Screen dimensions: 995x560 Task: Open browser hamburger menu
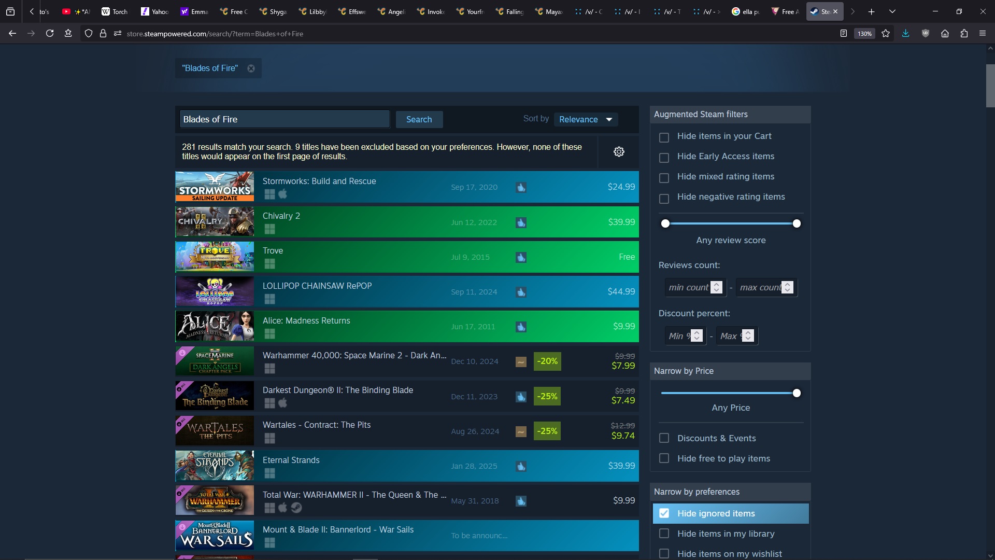pyautogui.click(x=983, y=33)
